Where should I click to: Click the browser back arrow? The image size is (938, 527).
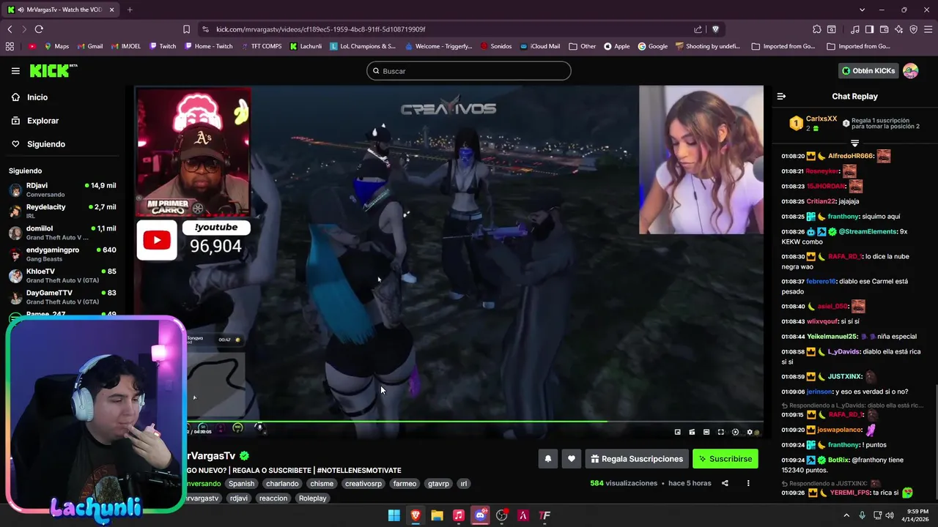pyautogui.click(x=10, y=29)
